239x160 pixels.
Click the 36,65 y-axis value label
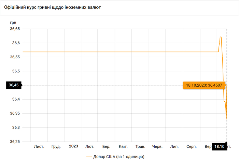(14, 29)
